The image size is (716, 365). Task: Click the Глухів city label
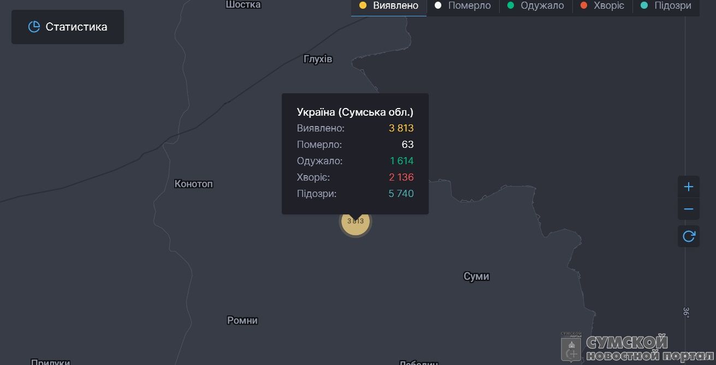(x=318, y=59)
